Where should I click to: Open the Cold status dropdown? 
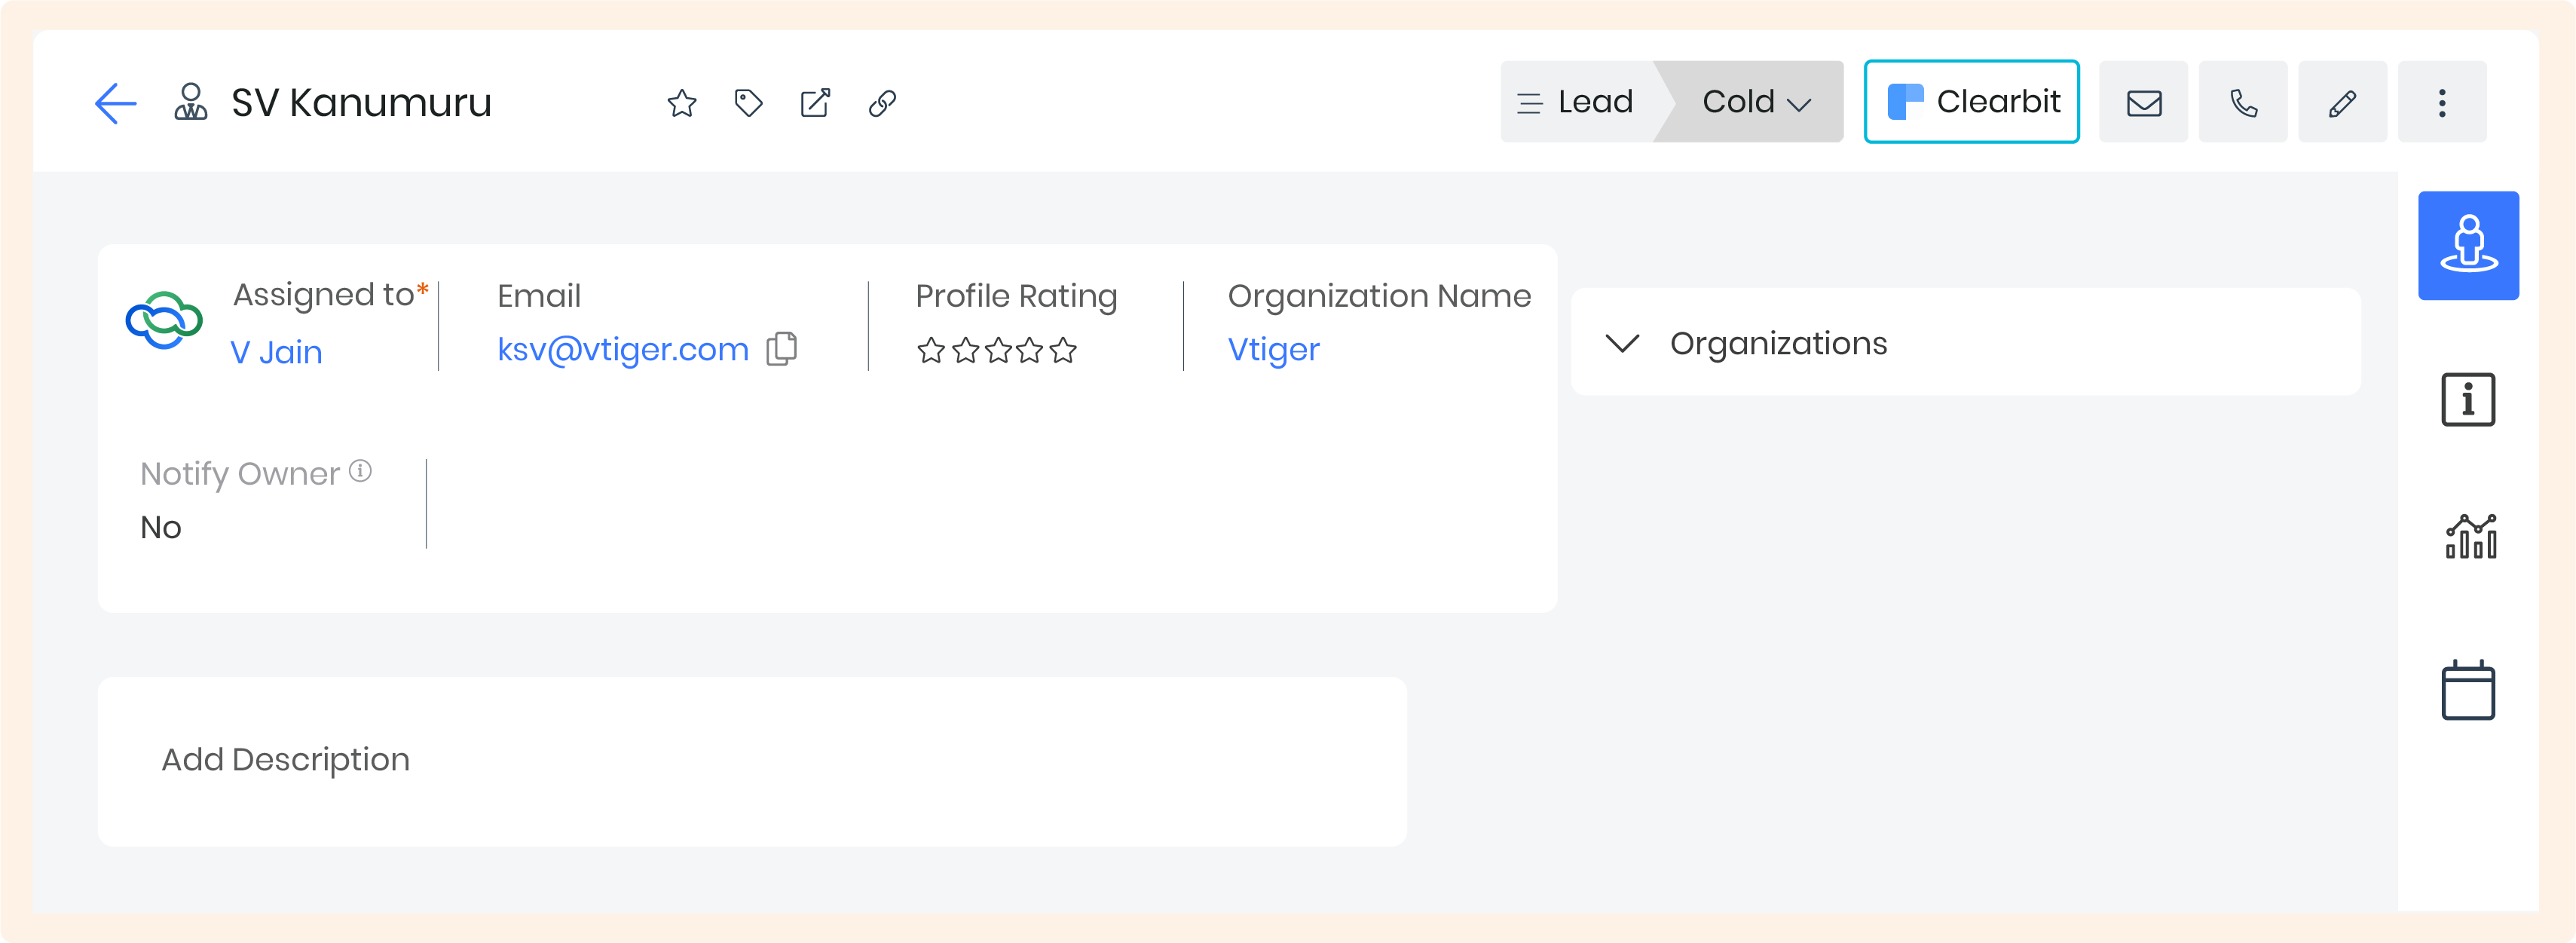click(x=1756, y=102)
